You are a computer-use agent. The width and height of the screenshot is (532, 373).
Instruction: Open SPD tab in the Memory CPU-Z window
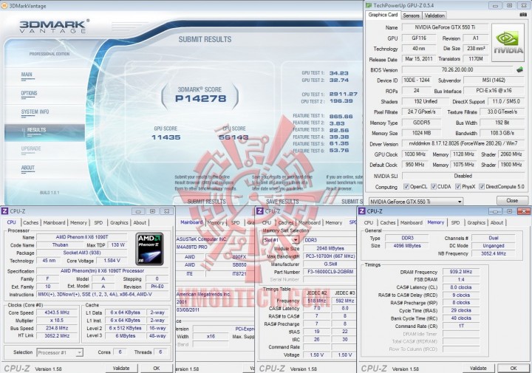[455, 223]
